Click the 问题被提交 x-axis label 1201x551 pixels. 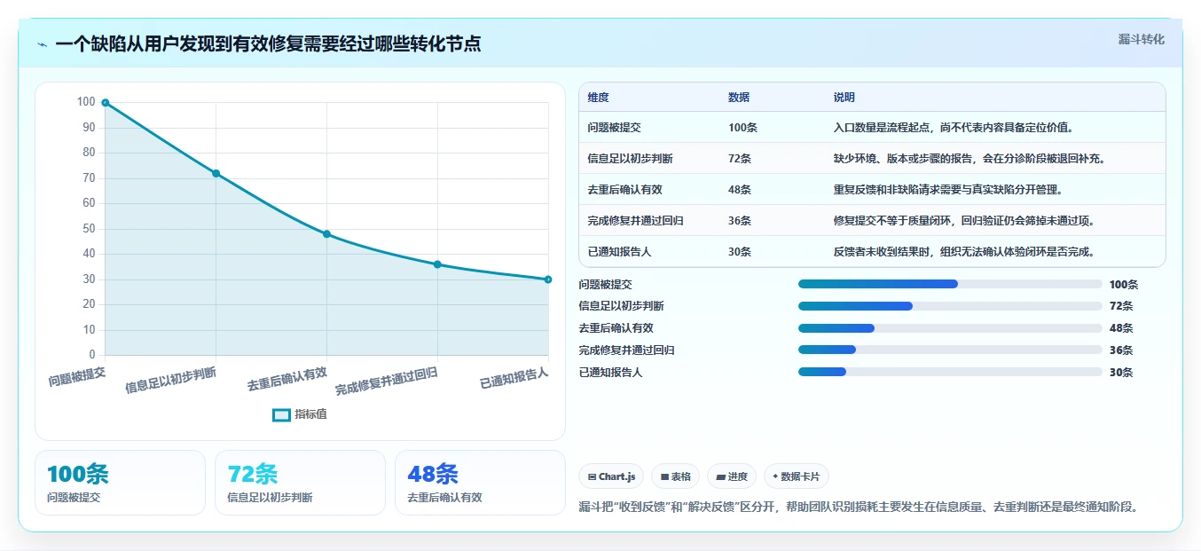click(x=77, y=376)
